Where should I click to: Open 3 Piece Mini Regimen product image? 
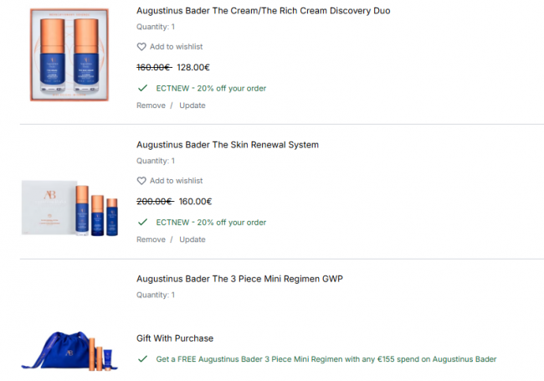point(69,351)
